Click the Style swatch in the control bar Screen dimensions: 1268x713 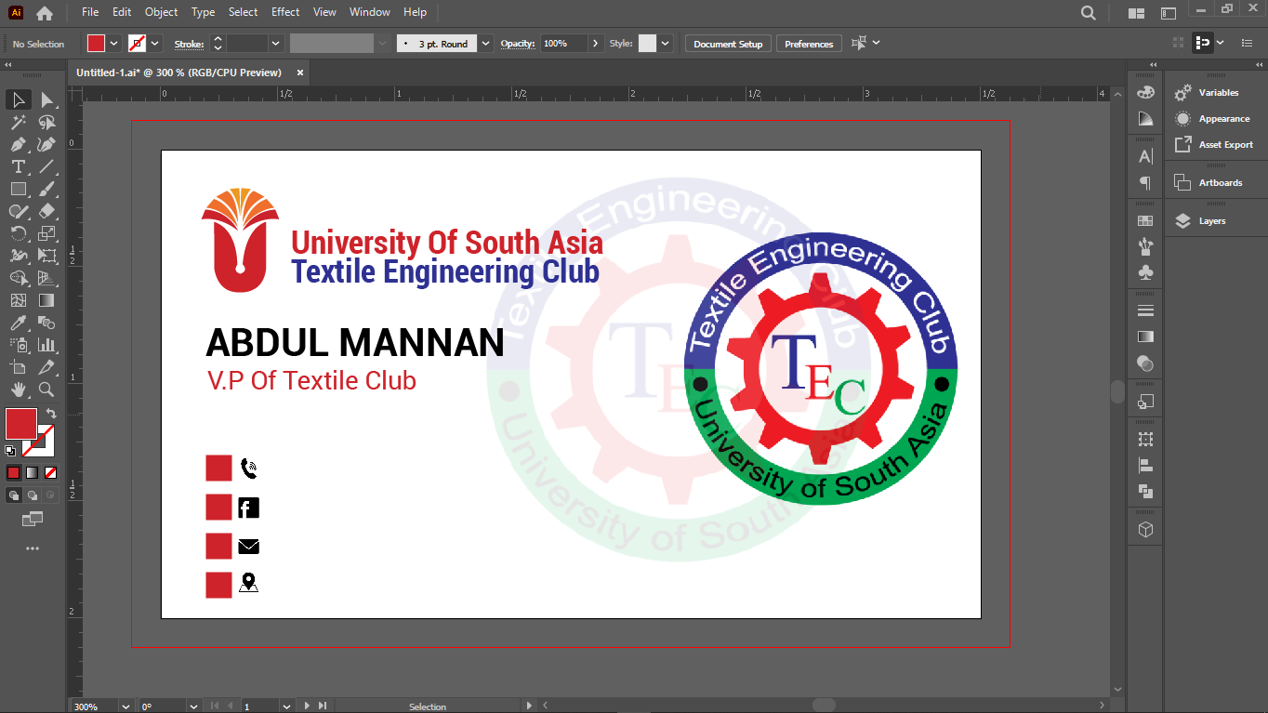[647, 44]
